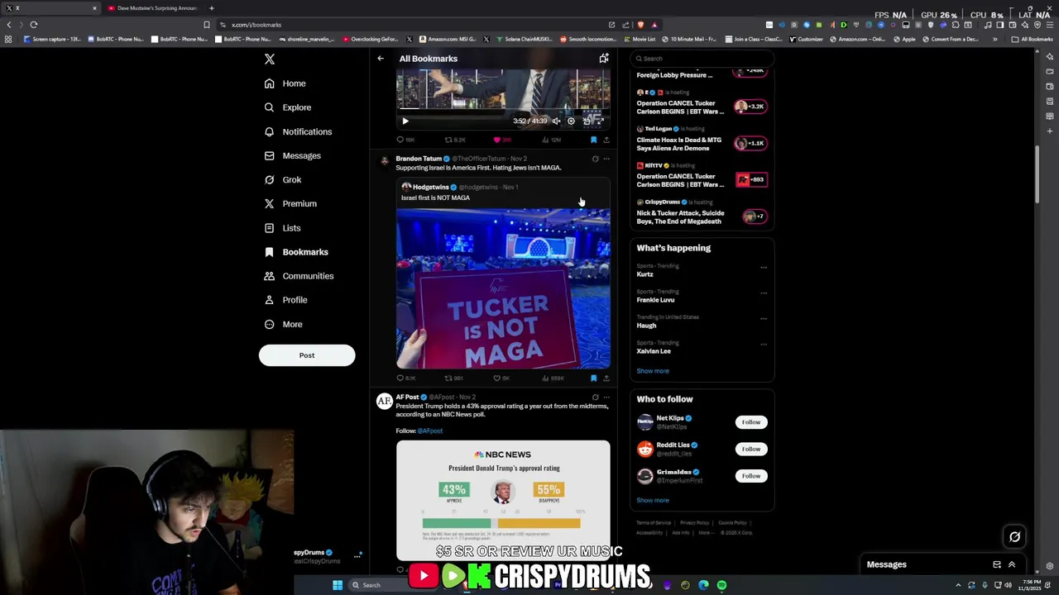Open Communities in the sidebar
The image size is (1059, 595).
pos(299,276)
